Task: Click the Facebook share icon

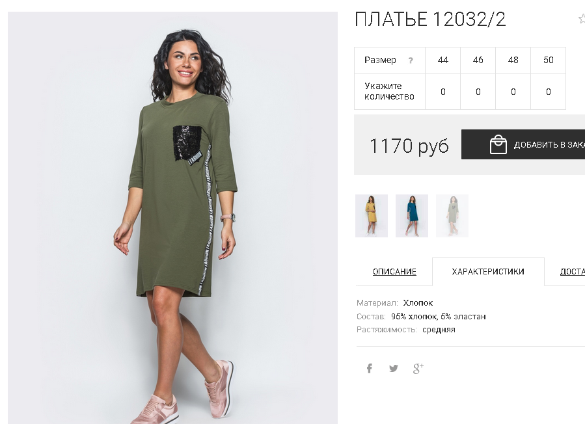Action: (x=370, y=369)
